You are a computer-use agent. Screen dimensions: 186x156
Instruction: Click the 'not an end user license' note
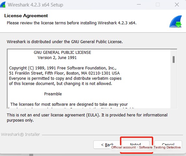87,117
